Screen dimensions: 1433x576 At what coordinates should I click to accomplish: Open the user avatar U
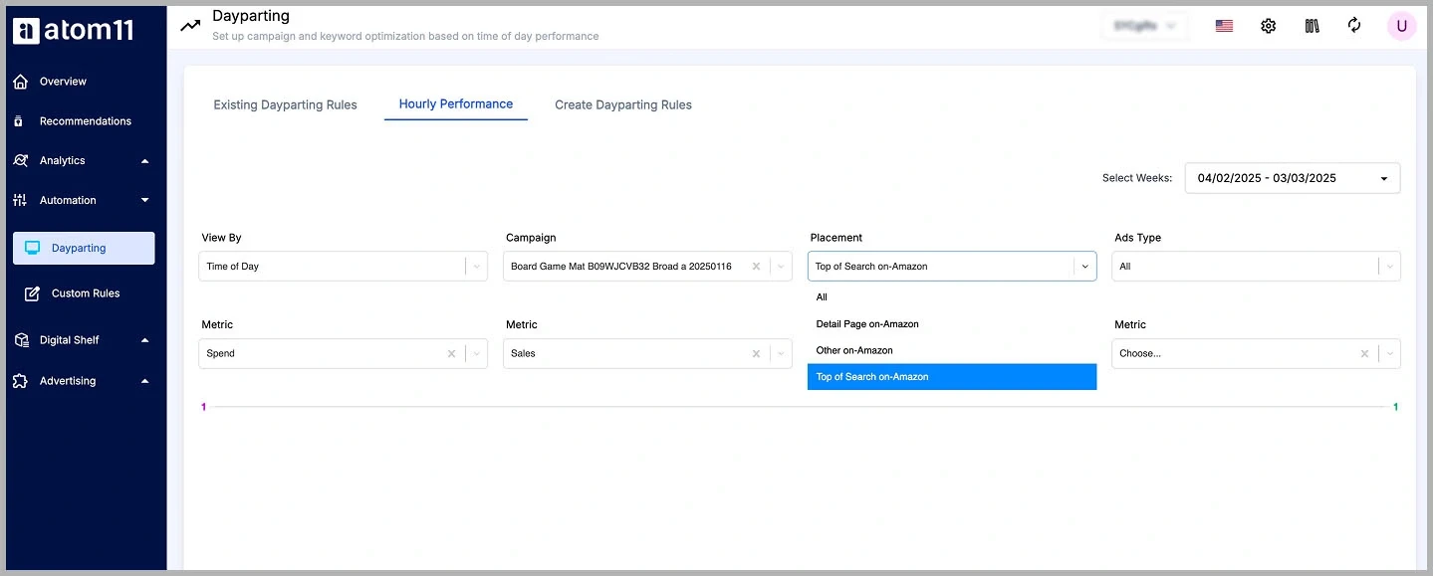coord(1401,26)
